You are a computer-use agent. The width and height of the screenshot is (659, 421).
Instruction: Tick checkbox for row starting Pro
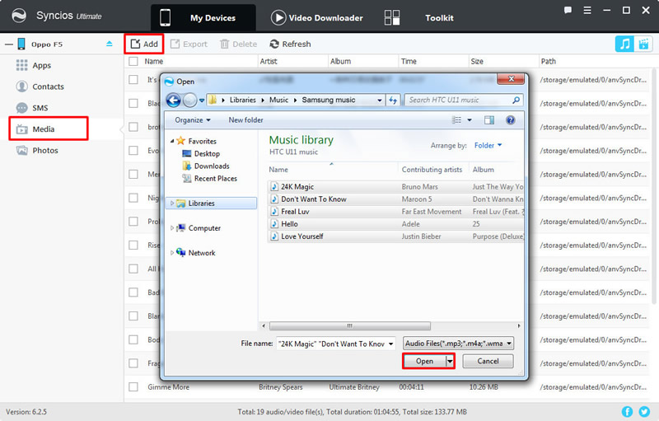tap(133, 221)
